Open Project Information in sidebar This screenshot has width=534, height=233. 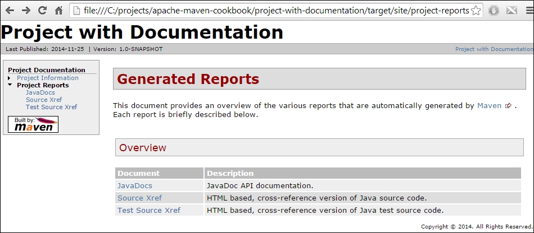[x=48, y=78]
